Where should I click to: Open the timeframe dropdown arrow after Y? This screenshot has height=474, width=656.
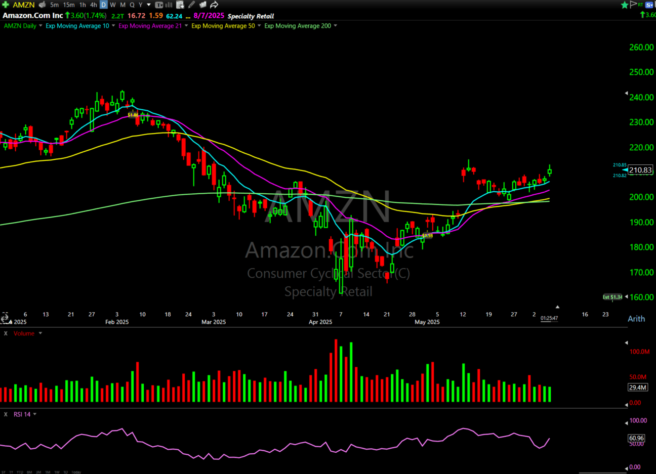pyautogui.click(x=149, y=5)
